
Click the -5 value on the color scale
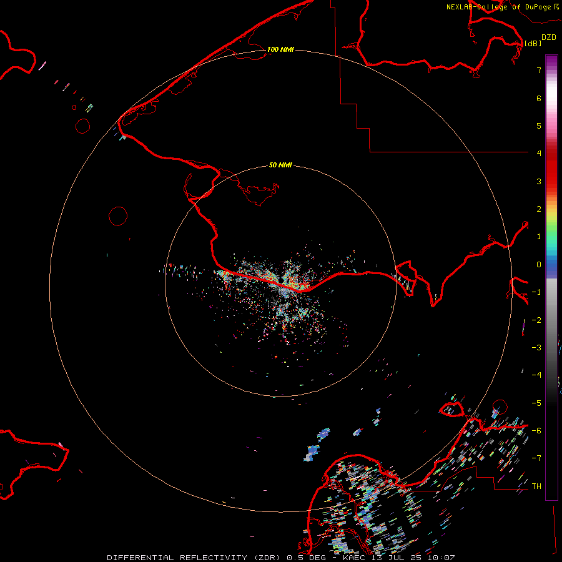[x=536, y=403]
